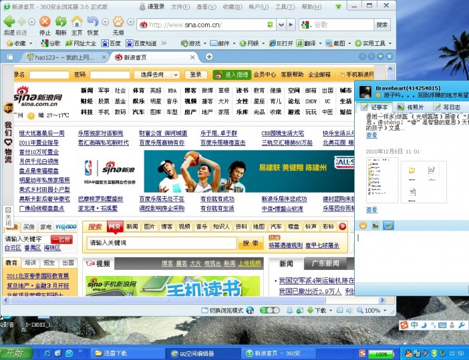Toggle the browsing mode switch in status bar
This screenshot has height=360, width=469.
(271, 311)
